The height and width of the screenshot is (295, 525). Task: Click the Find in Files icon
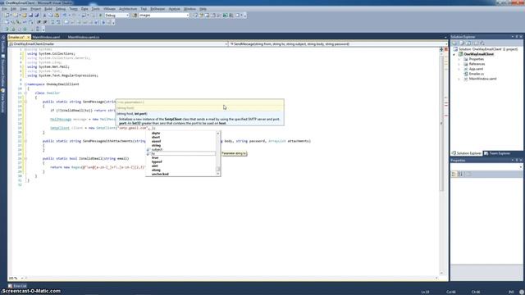135,16
